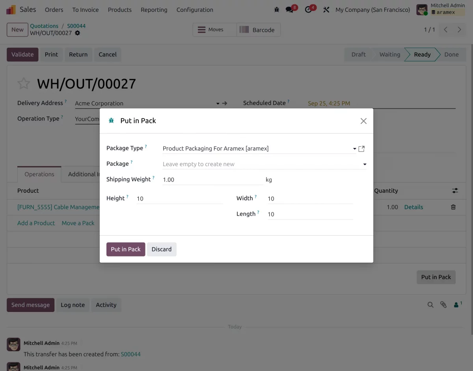This screenshot has height=371, width=473.
Task: Click the Width input field
Action: [x=310, y=199]
